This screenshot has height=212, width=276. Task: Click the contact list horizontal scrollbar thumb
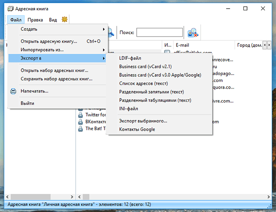click(86, 197)
